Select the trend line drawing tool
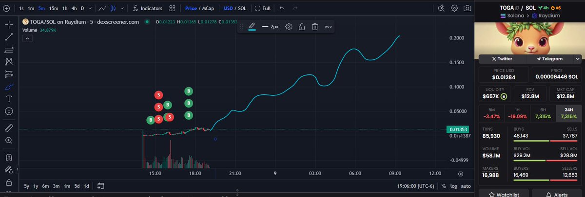The image size is (585, 197). tap(9, 37)
